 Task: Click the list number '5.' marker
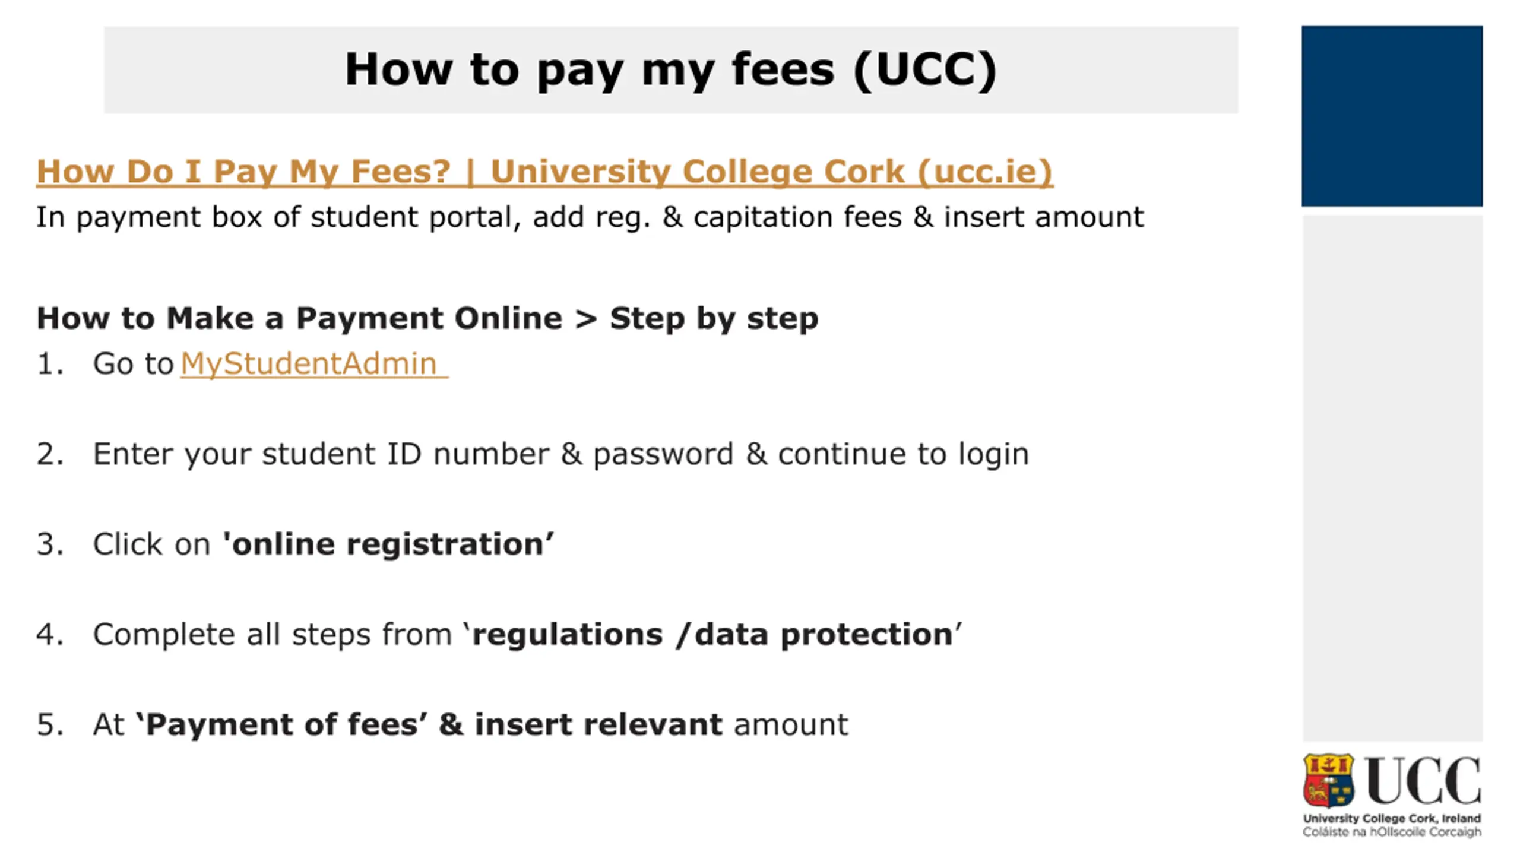(x=50, y=725)
